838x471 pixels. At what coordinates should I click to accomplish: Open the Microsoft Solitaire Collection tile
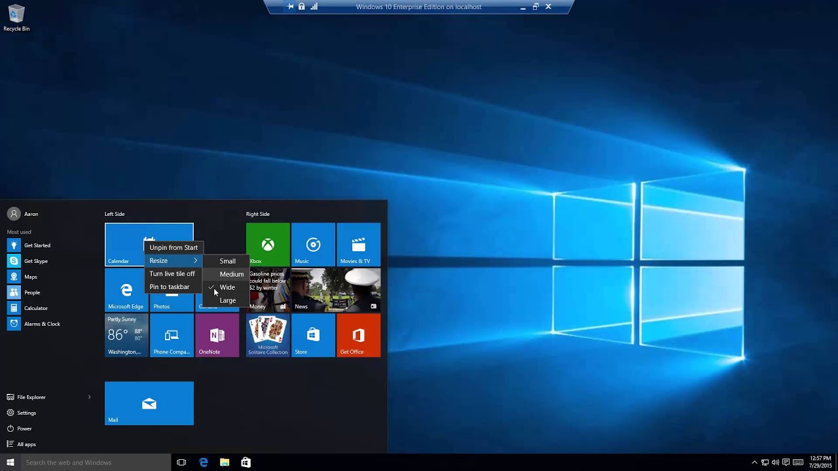[x=268, y=335]
